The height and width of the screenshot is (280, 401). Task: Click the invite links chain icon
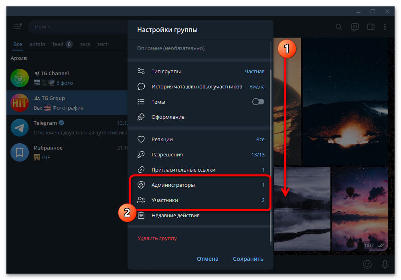(141, 170)
